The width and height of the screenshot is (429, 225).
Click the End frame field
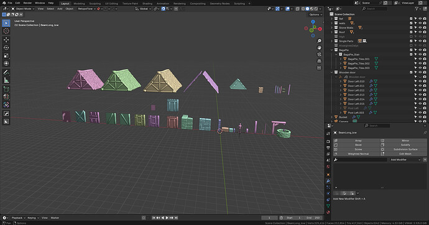(313, 218)
